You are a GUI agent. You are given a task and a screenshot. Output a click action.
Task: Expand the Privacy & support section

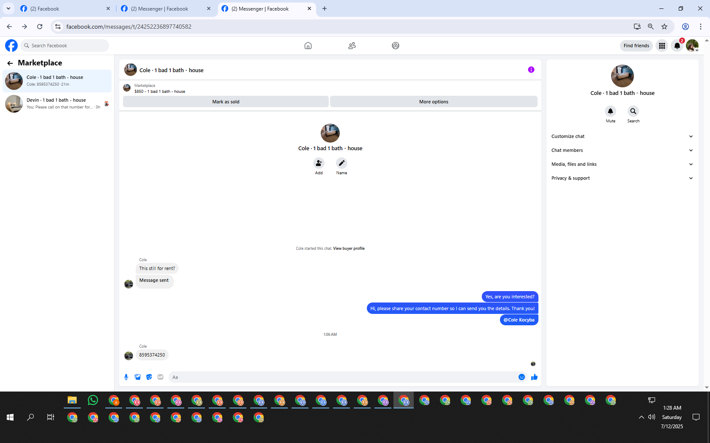click(x=622, y=178)
